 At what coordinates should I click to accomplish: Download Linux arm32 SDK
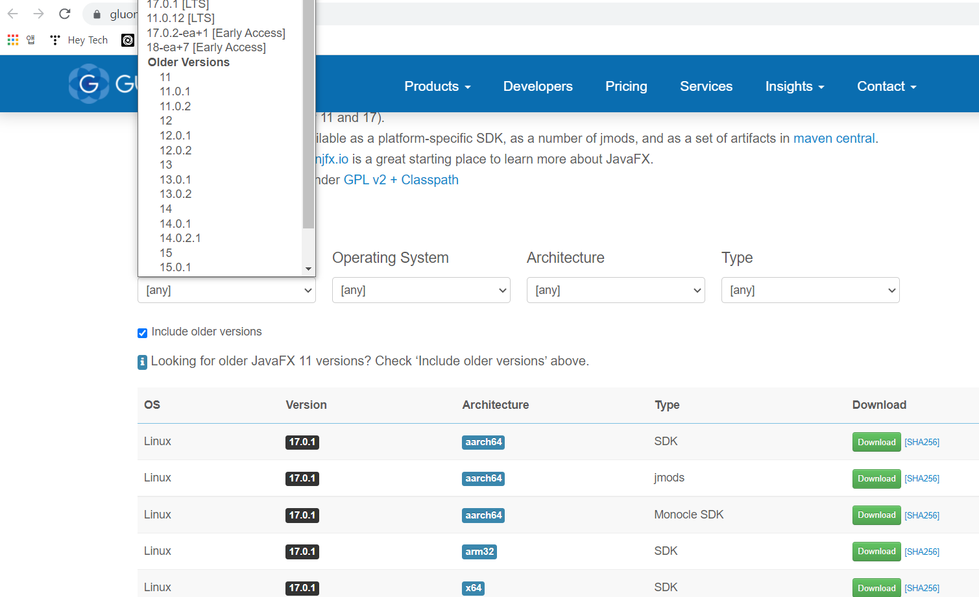pos(876,552)
